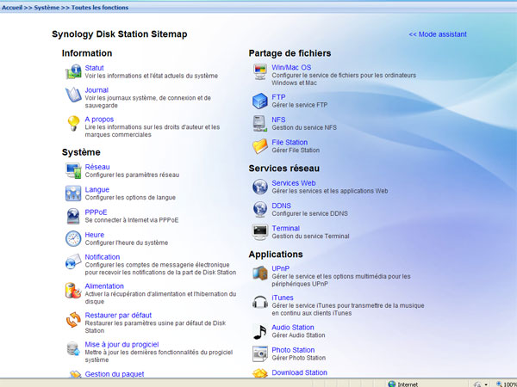
Task: Open the Restaurer par défaut link
Action: [x=118, y=315]
